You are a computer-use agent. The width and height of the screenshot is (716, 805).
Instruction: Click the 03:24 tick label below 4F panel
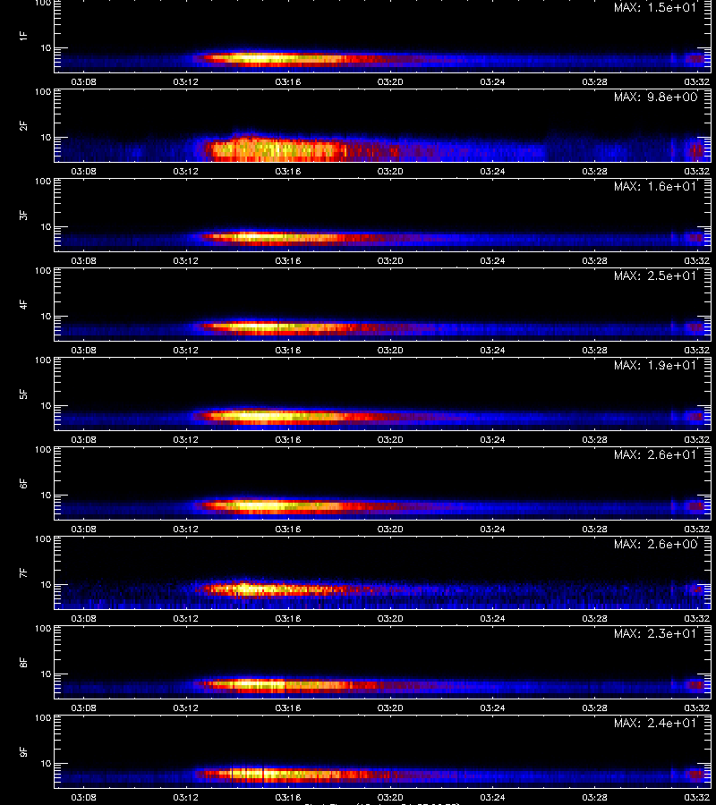(x=492, y=350)
